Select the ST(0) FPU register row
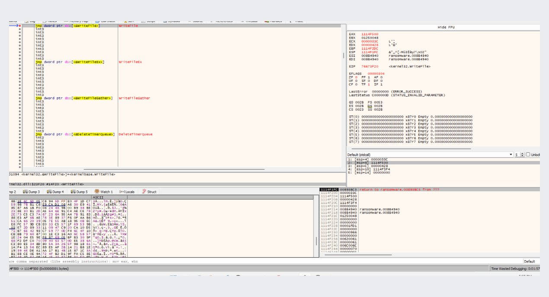 pyautogui.click(x=411, y=116)
